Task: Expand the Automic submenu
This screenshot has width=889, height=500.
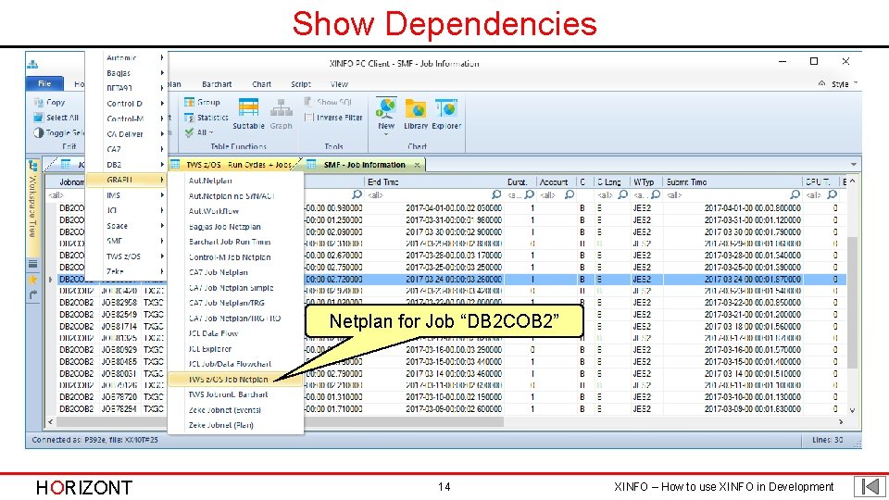Action: [x=161, y=57]
